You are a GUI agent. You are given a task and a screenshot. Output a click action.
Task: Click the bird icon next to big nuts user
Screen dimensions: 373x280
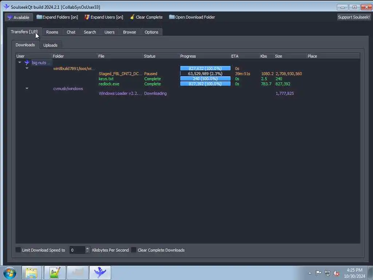[x=27, y=63]
